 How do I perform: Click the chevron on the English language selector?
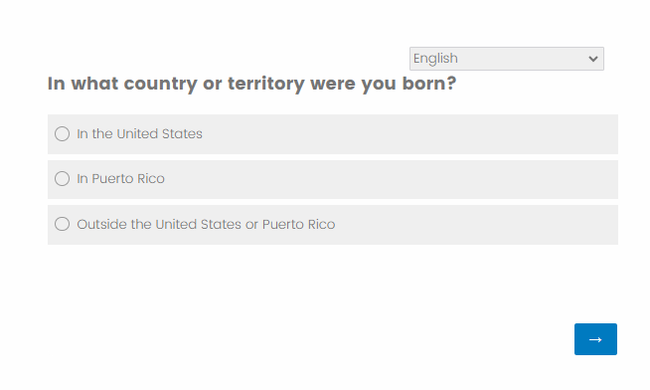pyautogui.click(x=593, y=59)
